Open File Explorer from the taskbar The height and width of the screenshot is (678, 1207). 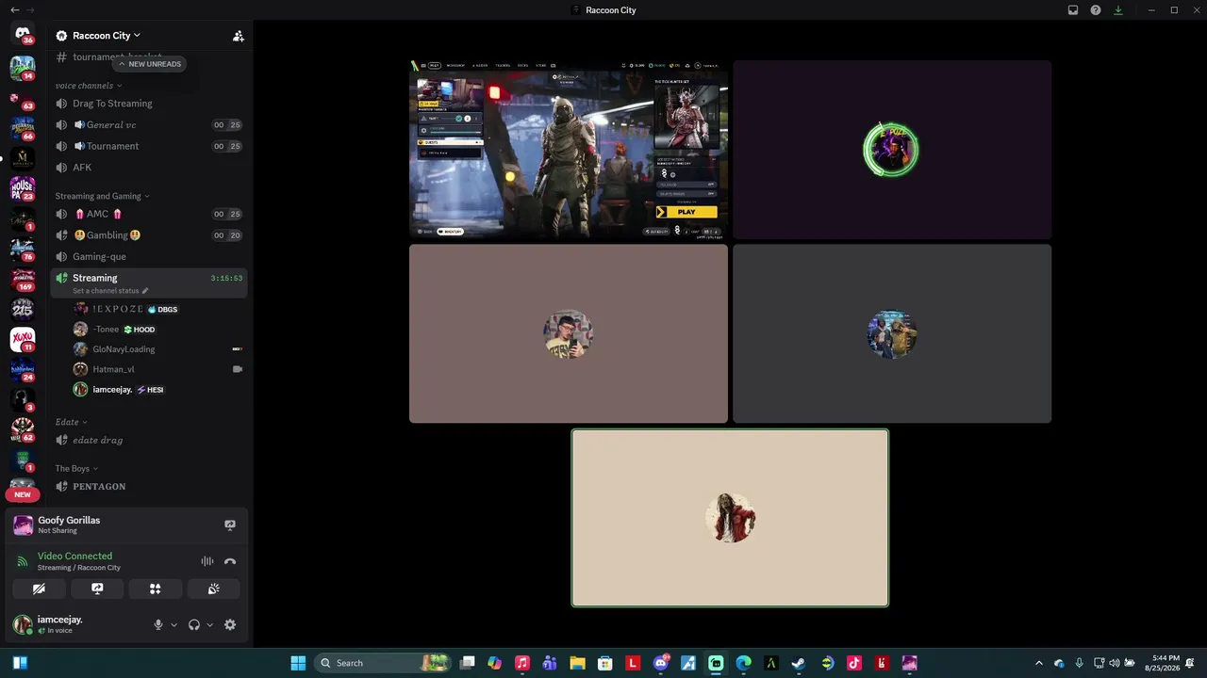pos(577,663)
